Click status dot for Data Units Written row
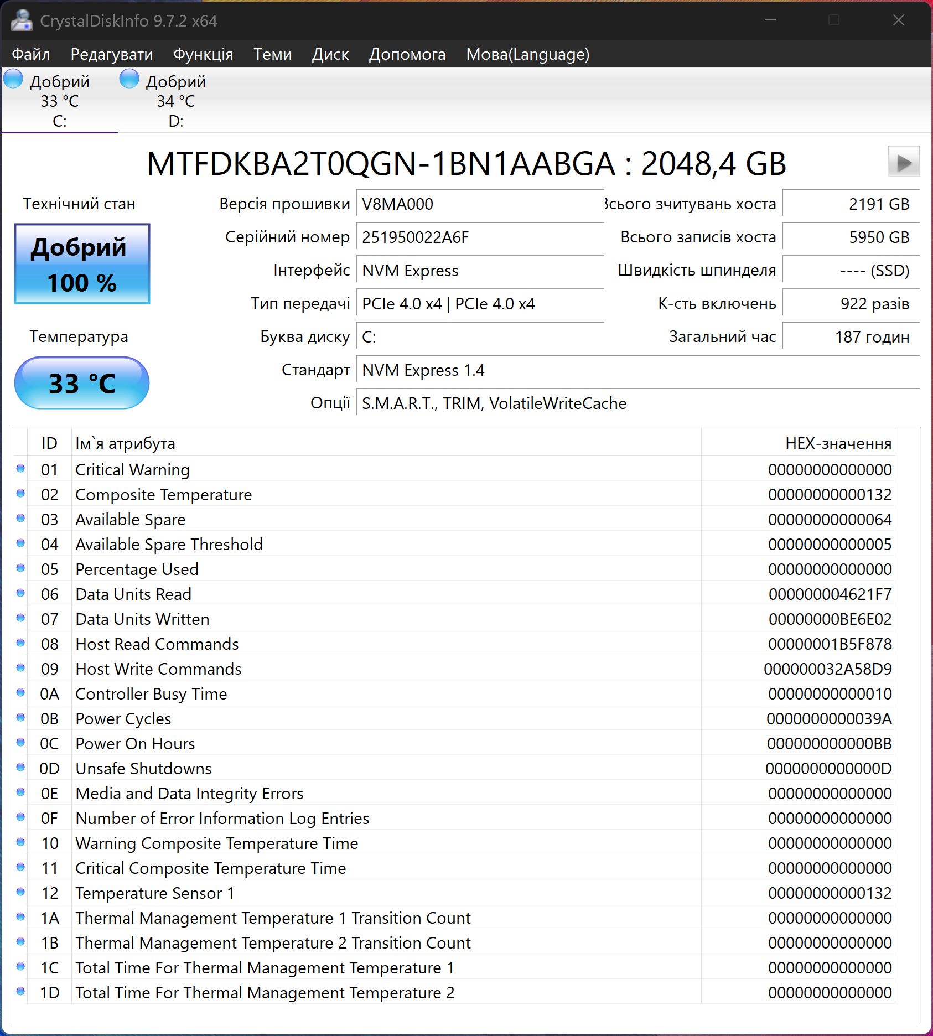Image resolution: width=933 pixels, height=1036 pixels. (x=20, y=618)
